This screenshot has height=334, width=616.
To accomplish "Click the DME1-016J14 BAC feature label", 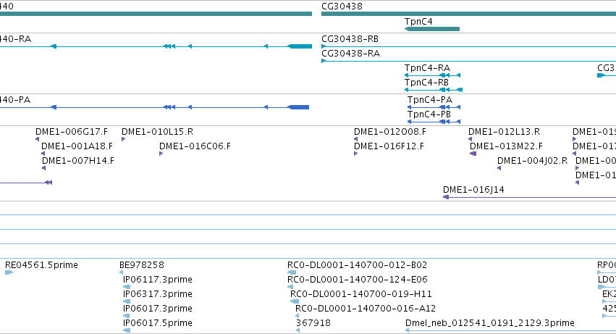I will (x=473, y=190).
